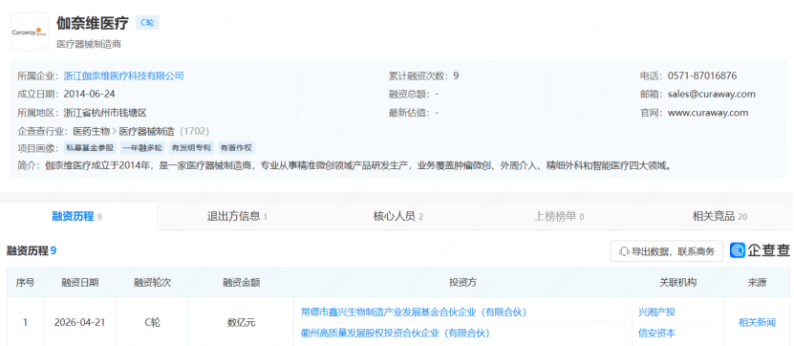Image resolution: width=794 pixels, height=346 pixels.
Task: Click the phone number 0571-87016876
Action: [x=702, y=76]
